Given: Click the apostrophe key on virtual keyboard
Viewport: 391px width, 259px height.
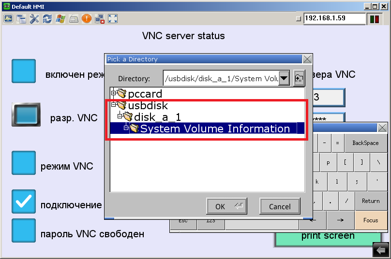Looking at the screenshot, I should tap(377, 182).
